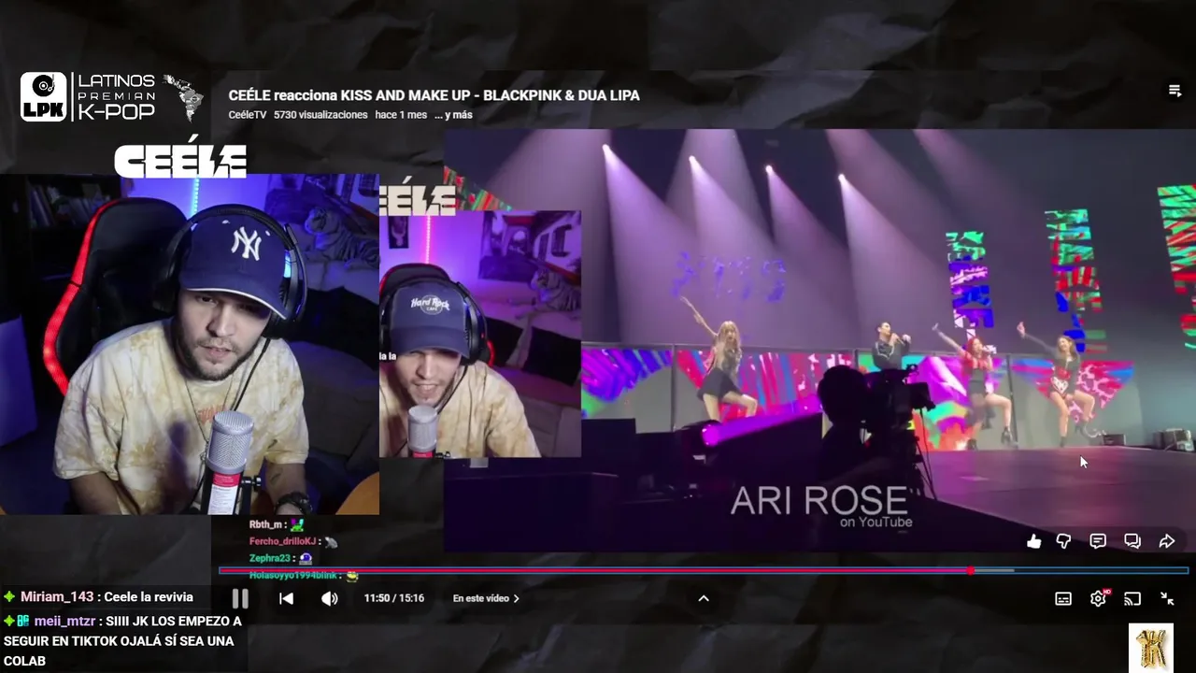Image resolution: width=1196 pixels, height=673 pixels.
Task: Click the channel watermark in bottom corner
Action: tap(1151, 647)
